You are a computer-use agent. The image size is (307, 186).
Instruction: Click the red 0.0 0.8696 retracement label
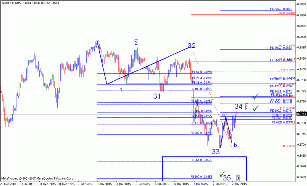click(x=288, y=146)
